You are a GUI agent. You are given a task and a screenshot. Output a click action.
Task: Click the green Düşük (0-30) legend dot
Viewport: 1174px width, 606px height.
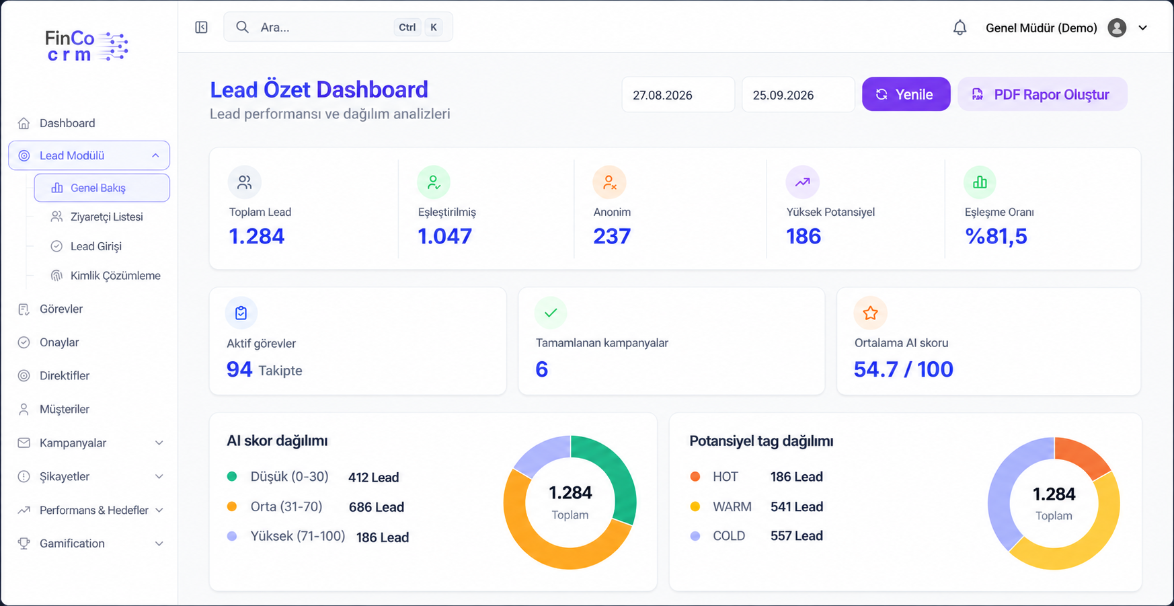(232, 477)
